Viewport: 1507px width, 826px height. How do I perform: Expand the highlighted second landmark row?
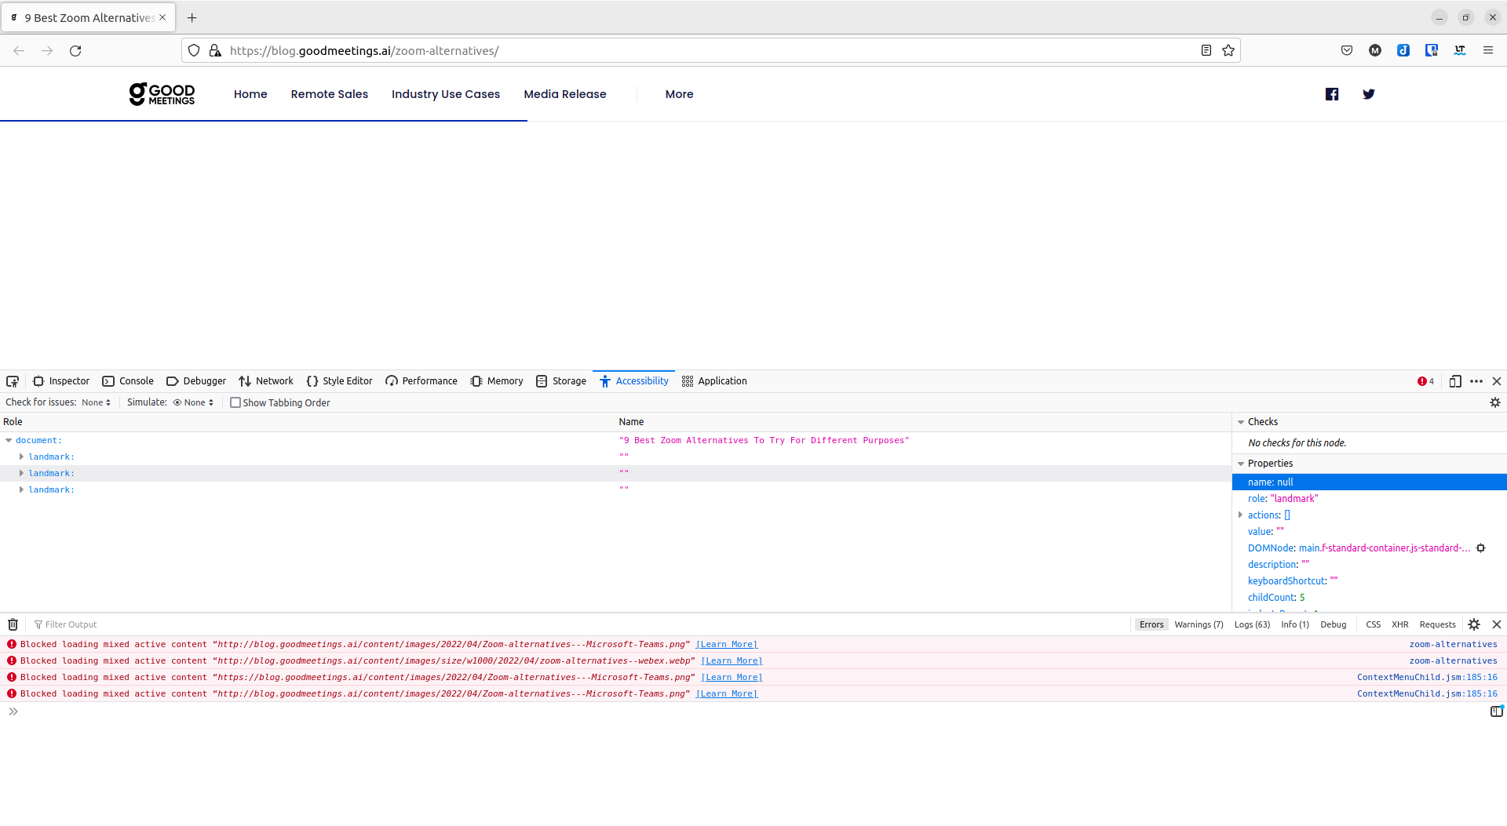pos(21,474)
